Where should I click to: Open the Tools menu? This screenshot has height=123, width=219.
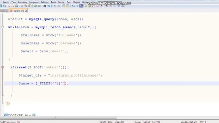click(53, 2)
